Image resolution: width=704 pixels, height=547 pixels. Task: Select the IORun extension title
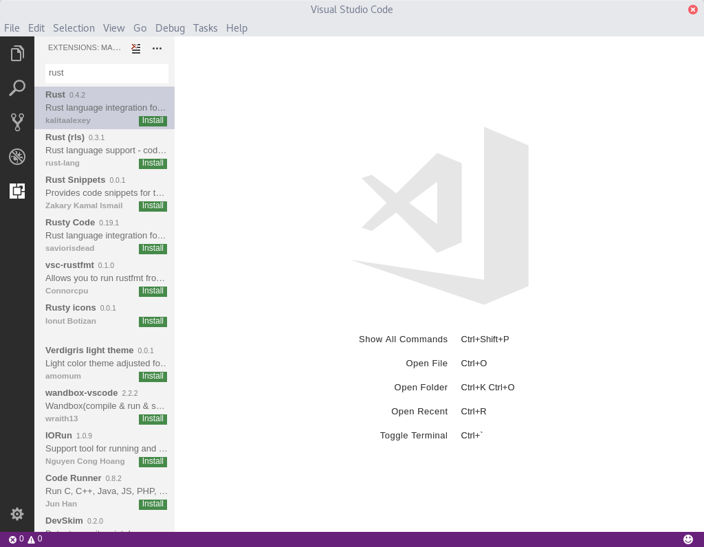58,436
